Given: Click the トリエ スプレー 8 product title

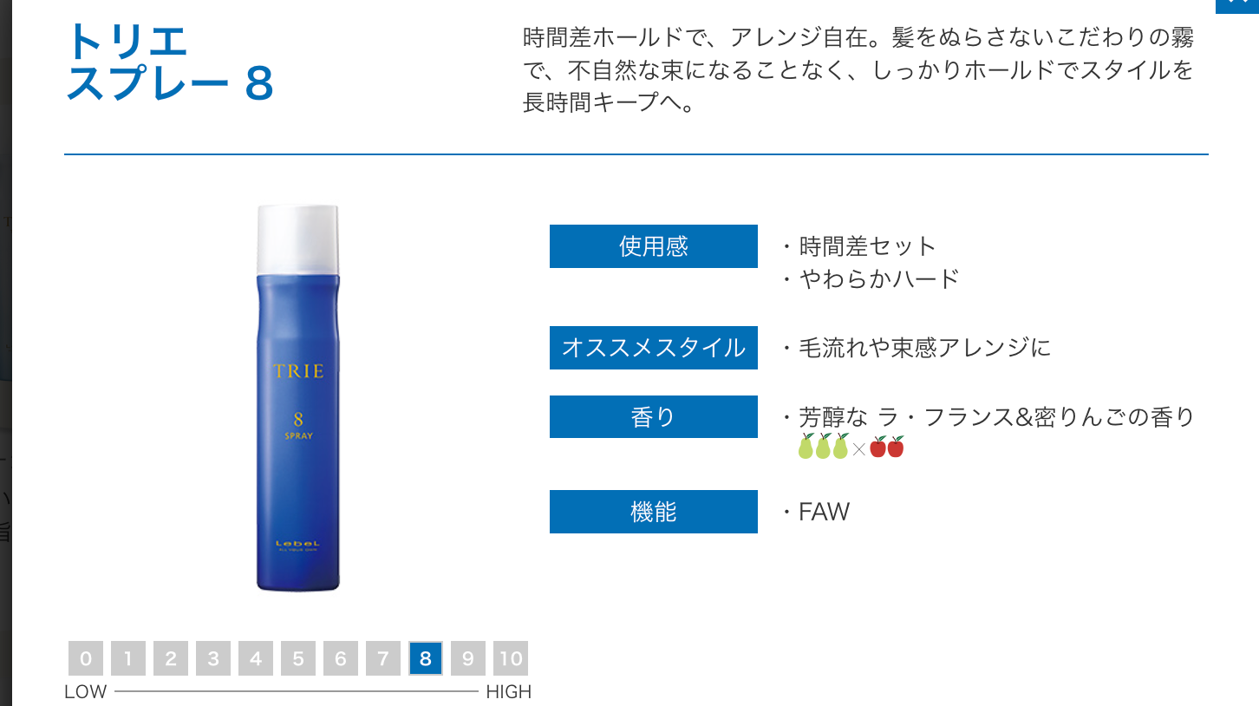Looking at the screenshot, I should coord(170,62).
